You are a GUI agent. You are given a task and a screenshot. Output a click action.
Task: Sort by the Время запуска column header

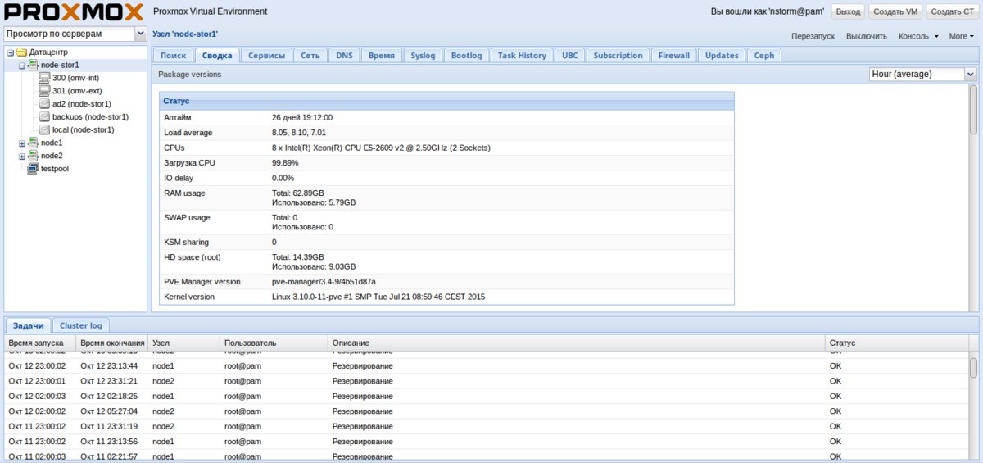pyautogui.click(x=40, y=343)
